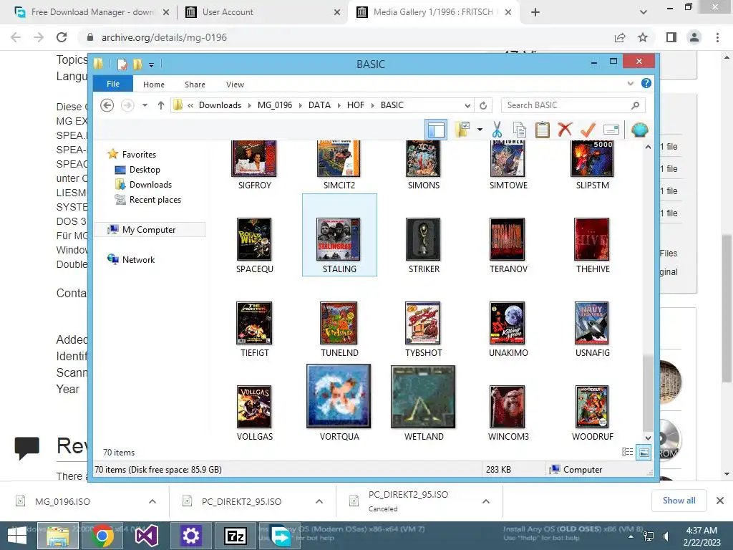This screenshot has width=733, height=550.
Task: Open recent locations dropdown arrow
Action: point(145,105)
